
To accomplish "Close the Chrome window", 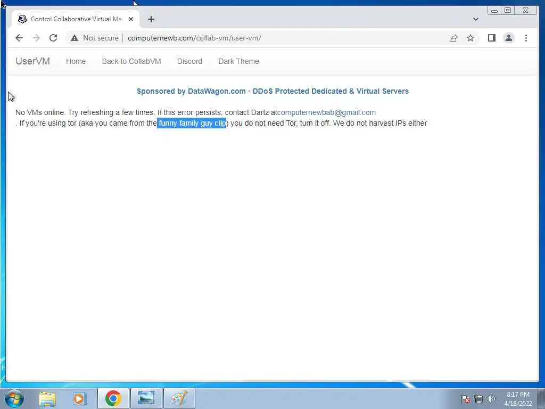I will click(x=525, y=11).
